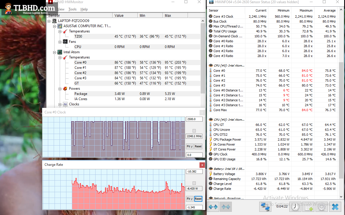This screenshot has width=345, height=215.
Task: Click the Remaining Capacity sensor icon
Action: point(210,179)
